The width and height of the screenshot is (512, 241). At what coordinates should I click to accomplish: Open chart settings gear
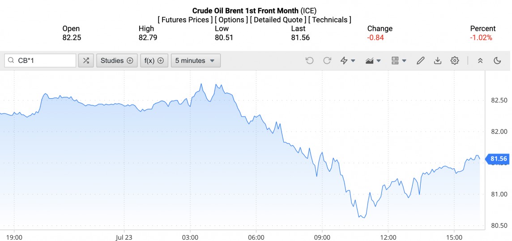coord(455,61)
